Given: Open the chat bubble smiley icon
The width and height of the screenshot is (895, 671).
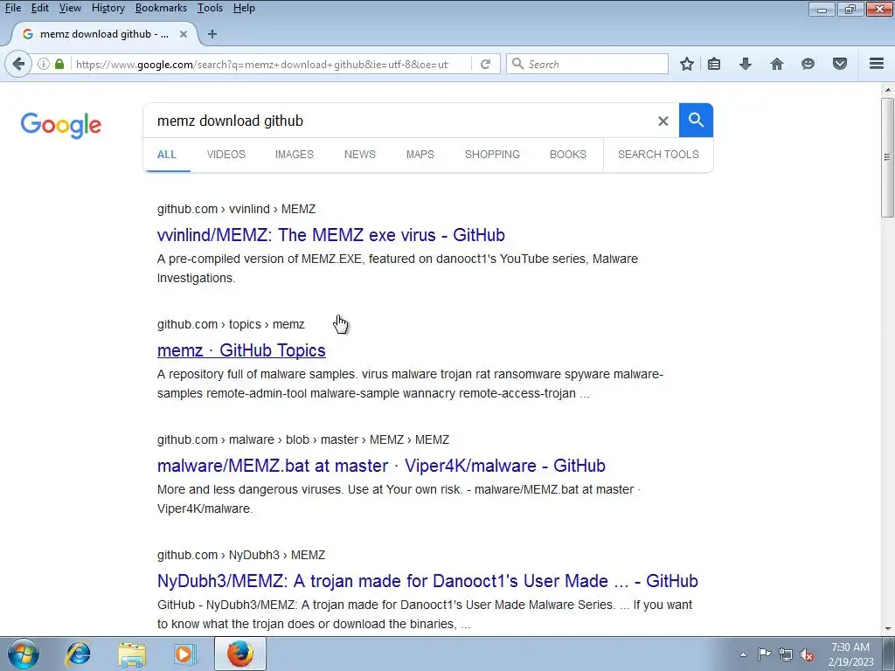Looking at the screenshot, I should [x=808, y=64].
